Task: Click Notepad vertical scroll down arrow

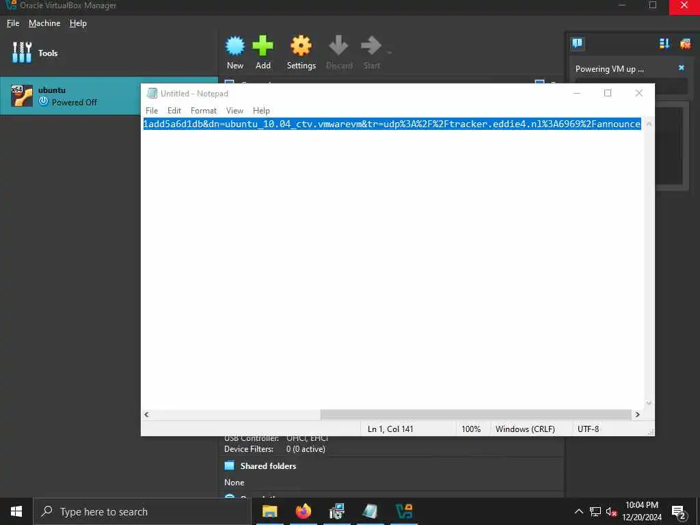Action: 649,403
